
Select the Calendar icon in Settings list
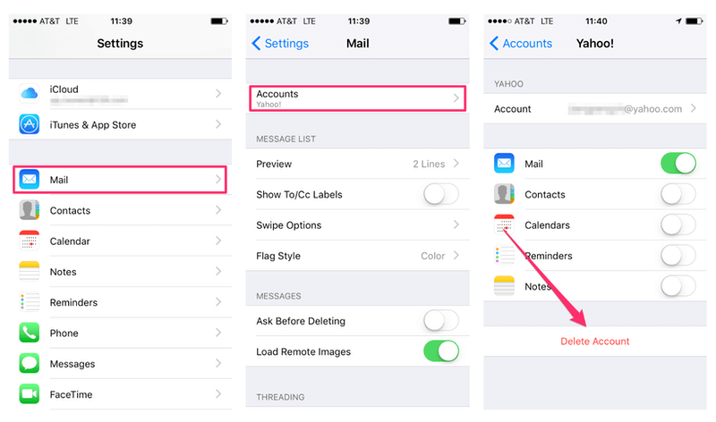30,241
